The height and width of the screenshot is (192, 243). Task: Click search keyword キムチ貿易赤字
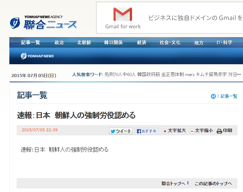[x=211, y=75]
